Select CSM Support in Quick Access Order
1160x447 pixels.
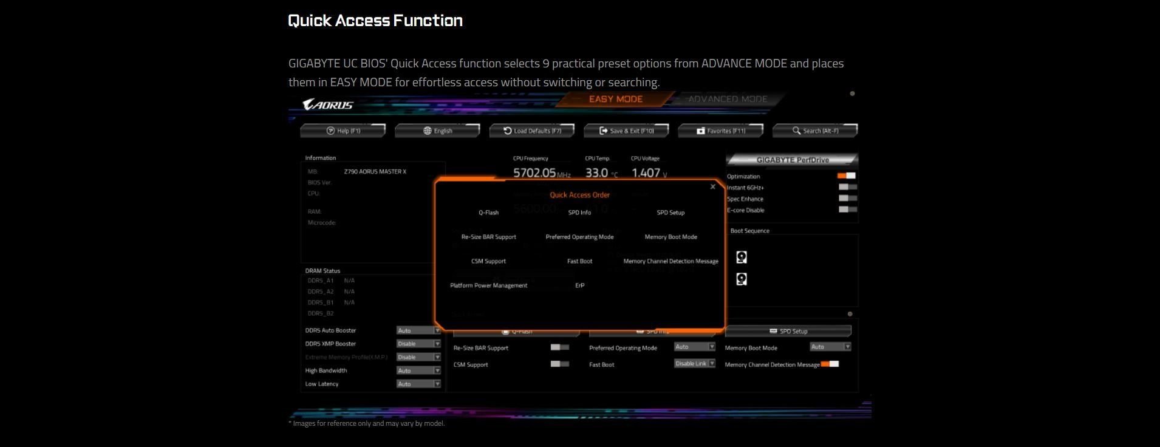[x=489, y=261]
